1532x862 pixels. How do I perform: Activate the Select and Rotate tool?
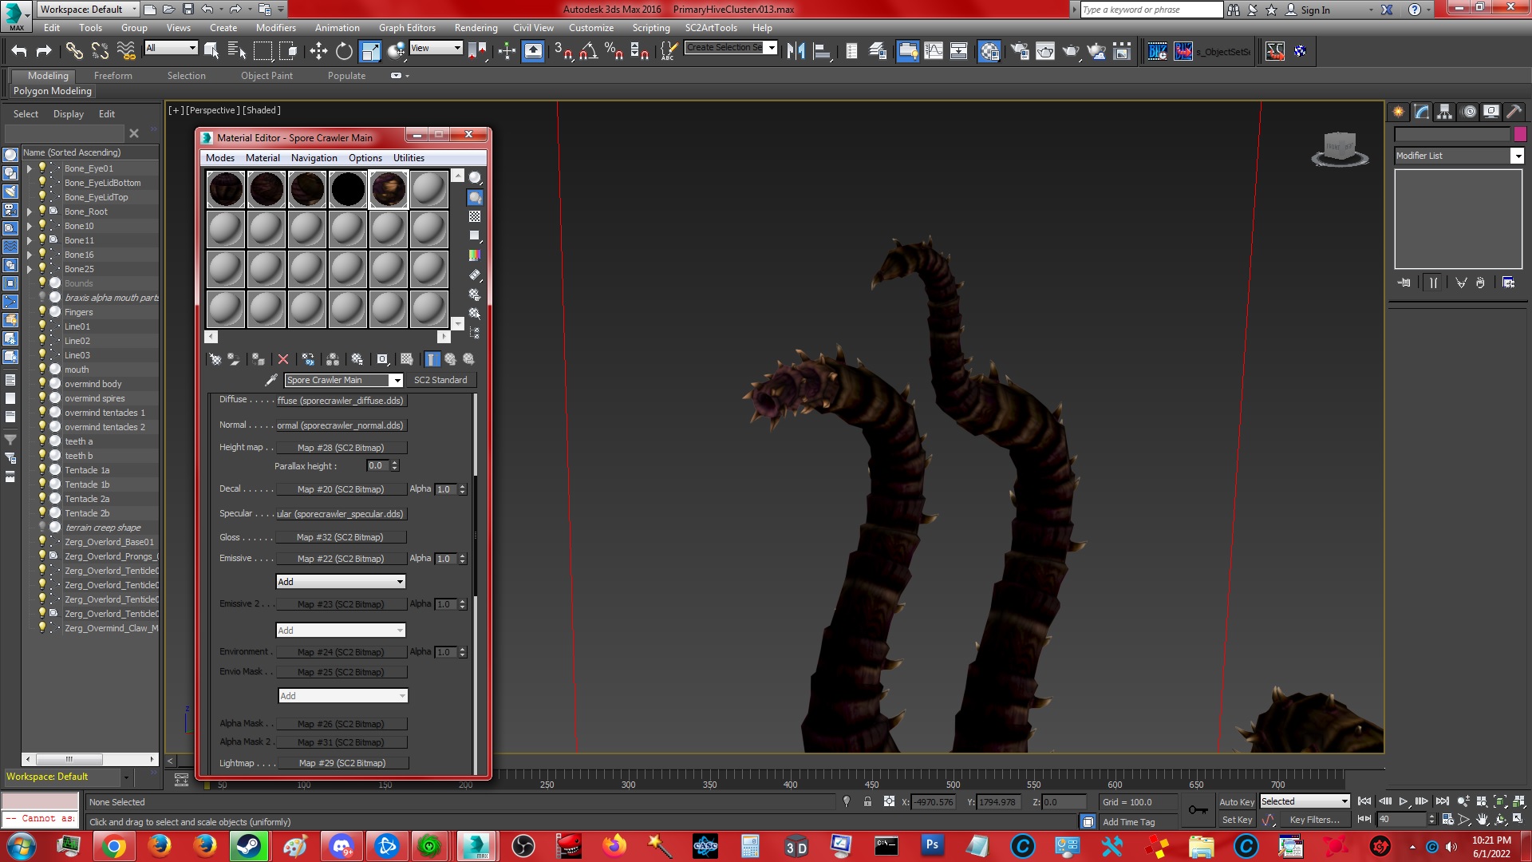344,51
